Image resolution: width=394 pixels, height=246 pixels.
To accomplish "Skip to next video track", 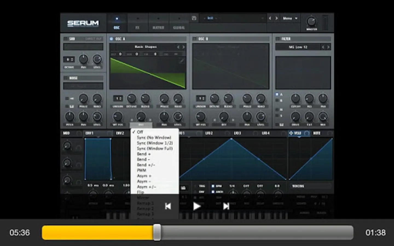I will coord(226,206).
